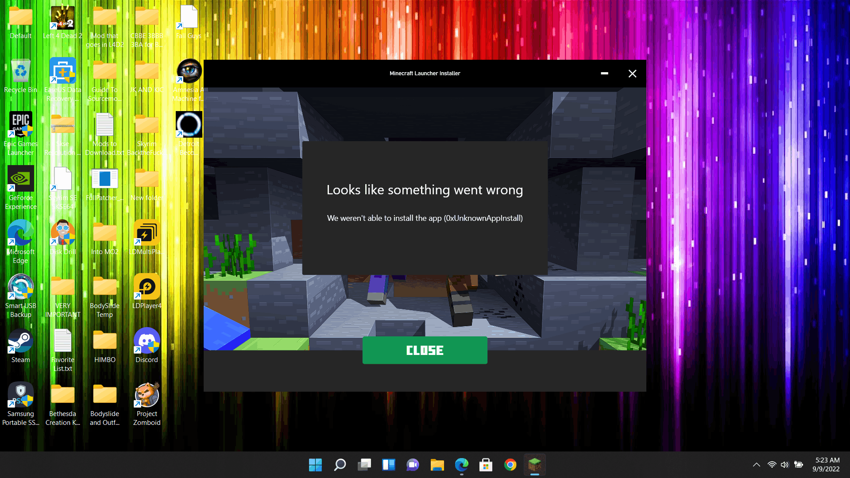Open the Favorite List.txt file
850x478 pixels.
[x=62, y=342]
